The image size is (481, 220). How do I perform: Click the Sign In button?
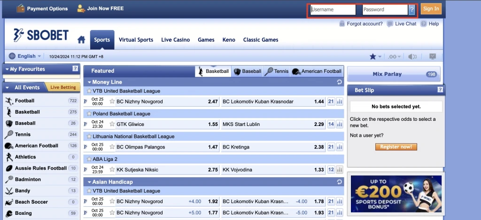[431, 9]
